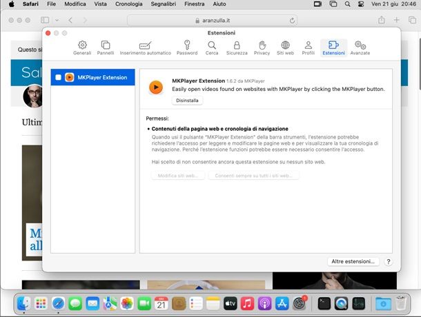Click the screen mirroring icon in menu bar
The image size is (421, 317).
(333, 4)
